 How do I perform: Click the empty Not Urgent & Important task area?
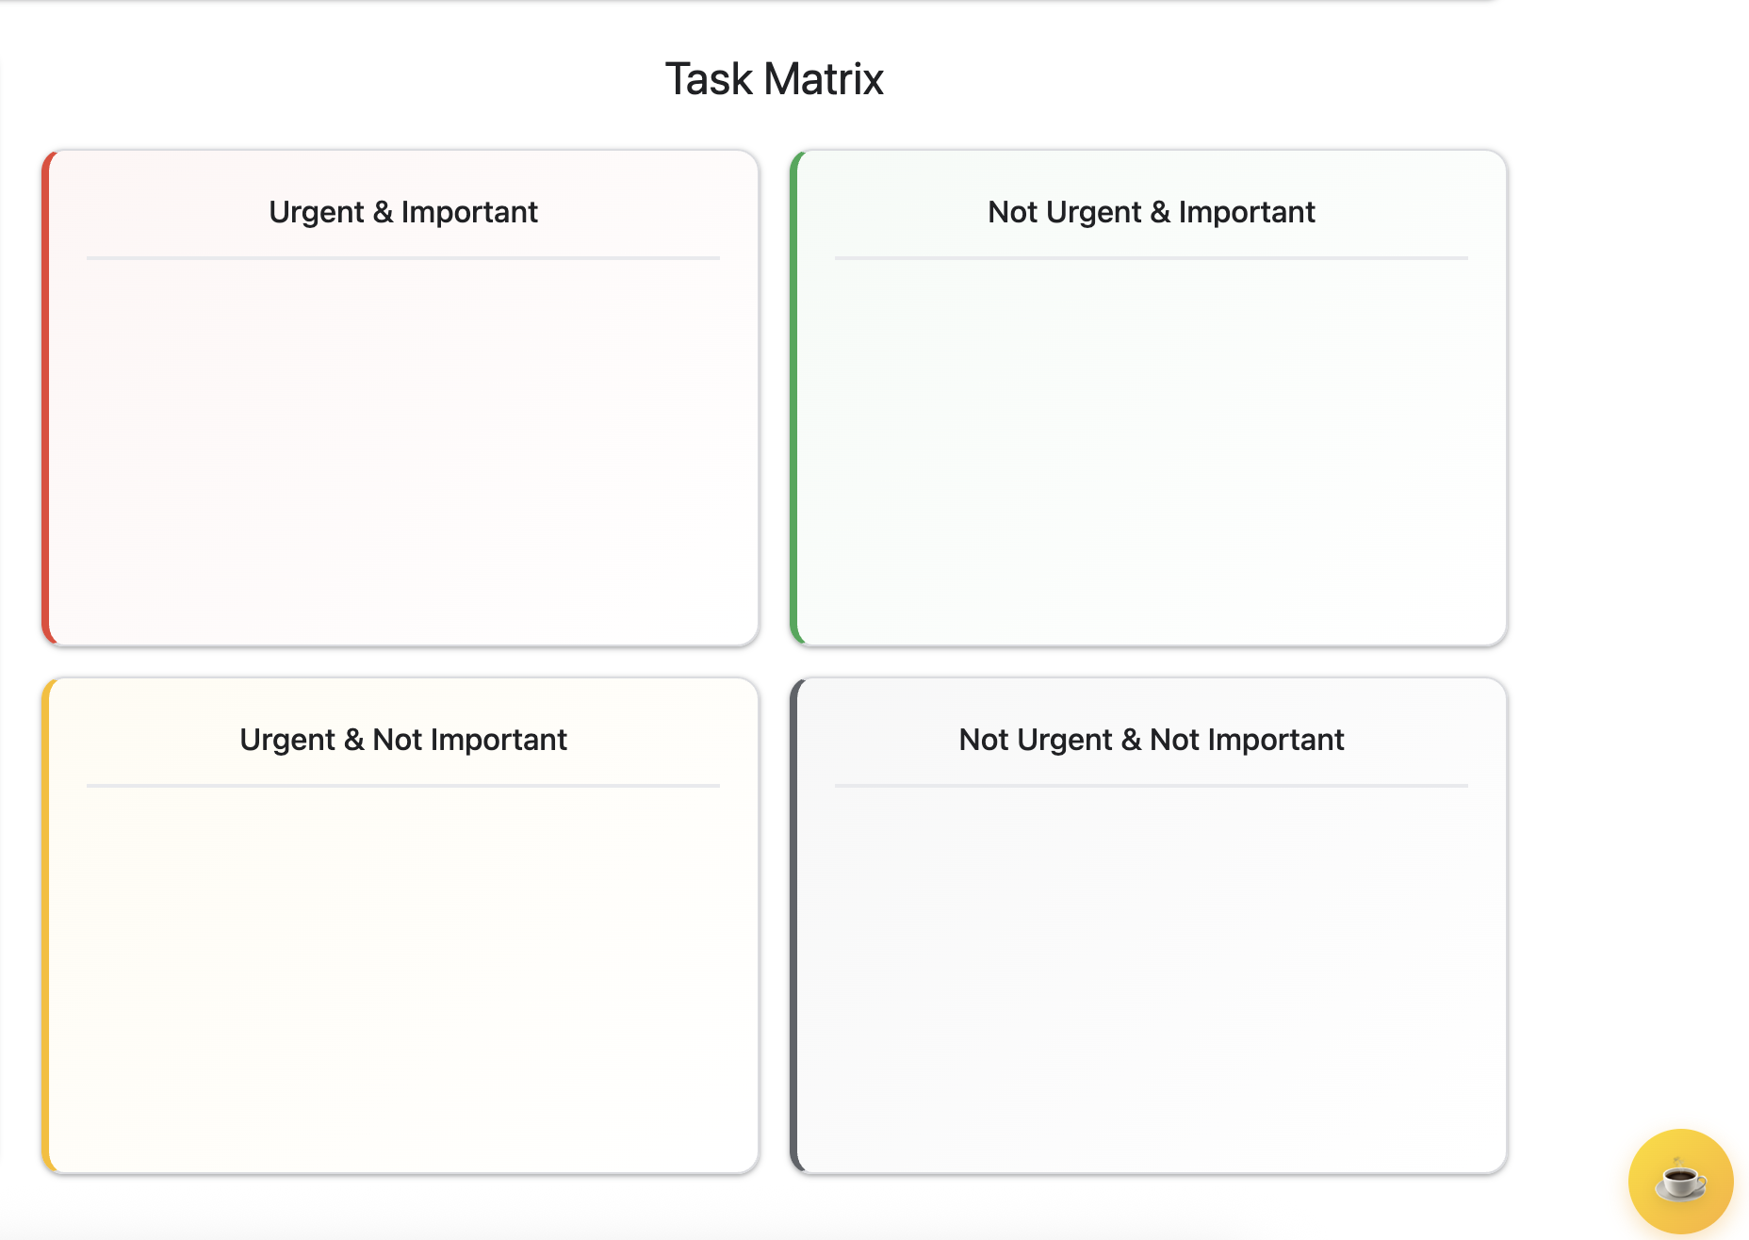(x=1151, y=448)
